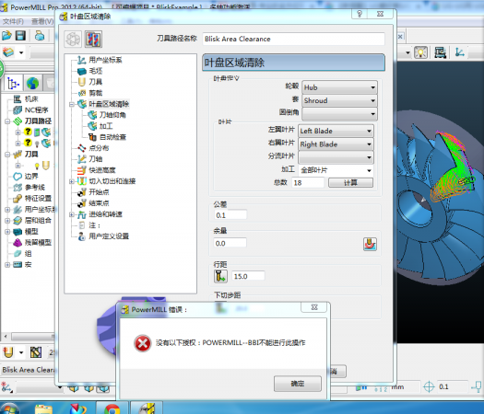This screenshot has height=414, width=484.
Task: Switch to the globe browser tab
Action: pos(32,83)
